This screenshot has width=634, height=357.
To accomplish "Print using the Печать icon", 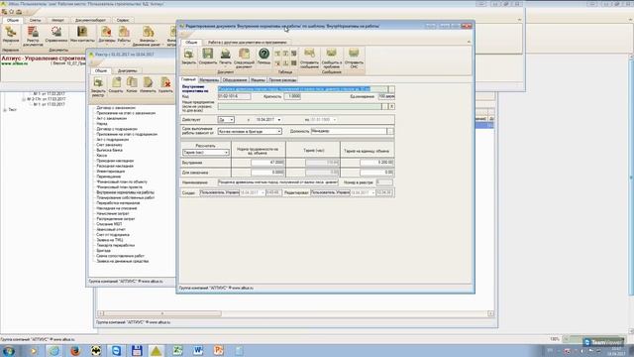I will 225,57.
